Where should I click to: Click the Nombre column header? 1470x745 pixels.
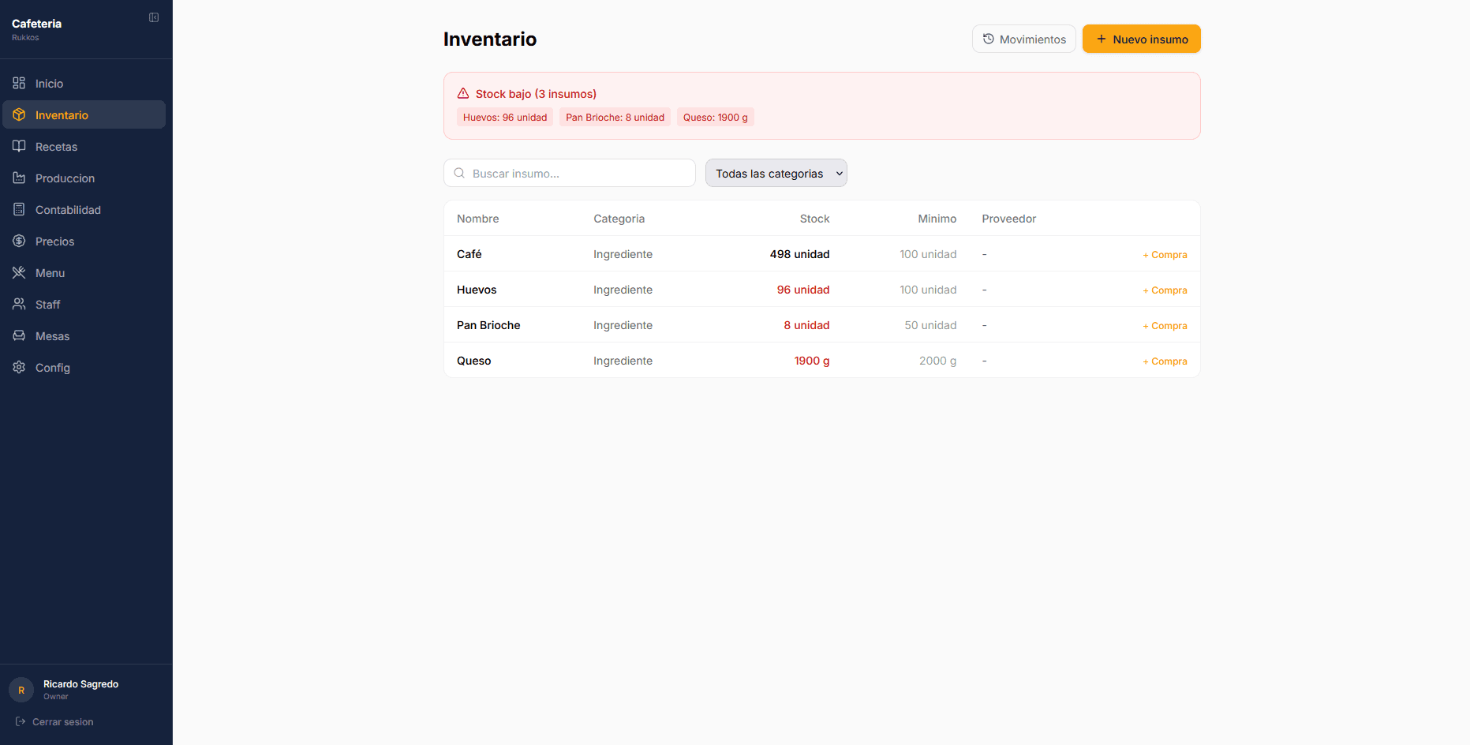click(477, 218)
